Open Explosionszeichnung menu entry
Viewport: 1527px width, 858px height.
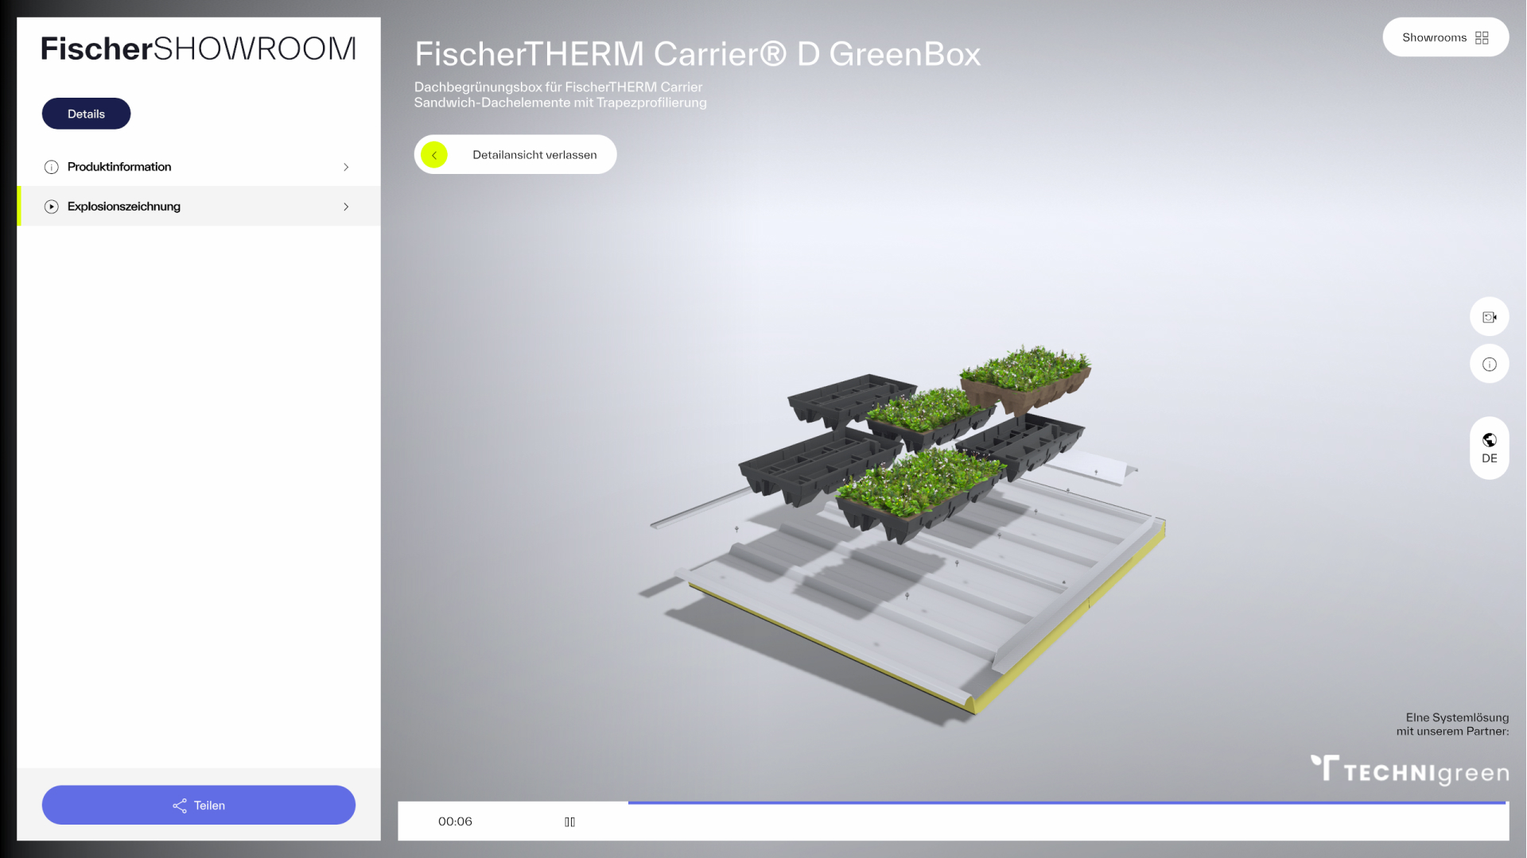(x=124, y=207)
